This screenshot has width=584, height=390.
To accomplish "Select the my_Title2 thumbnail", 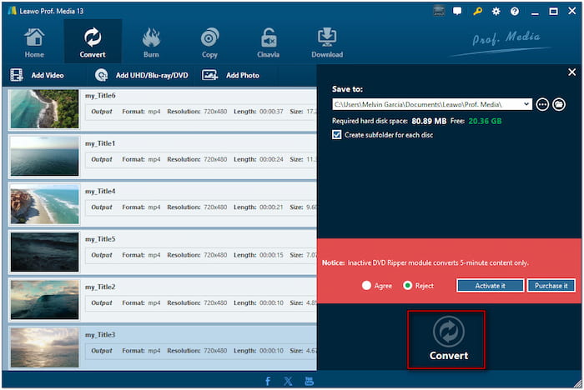I will click(x=44, y=300).
